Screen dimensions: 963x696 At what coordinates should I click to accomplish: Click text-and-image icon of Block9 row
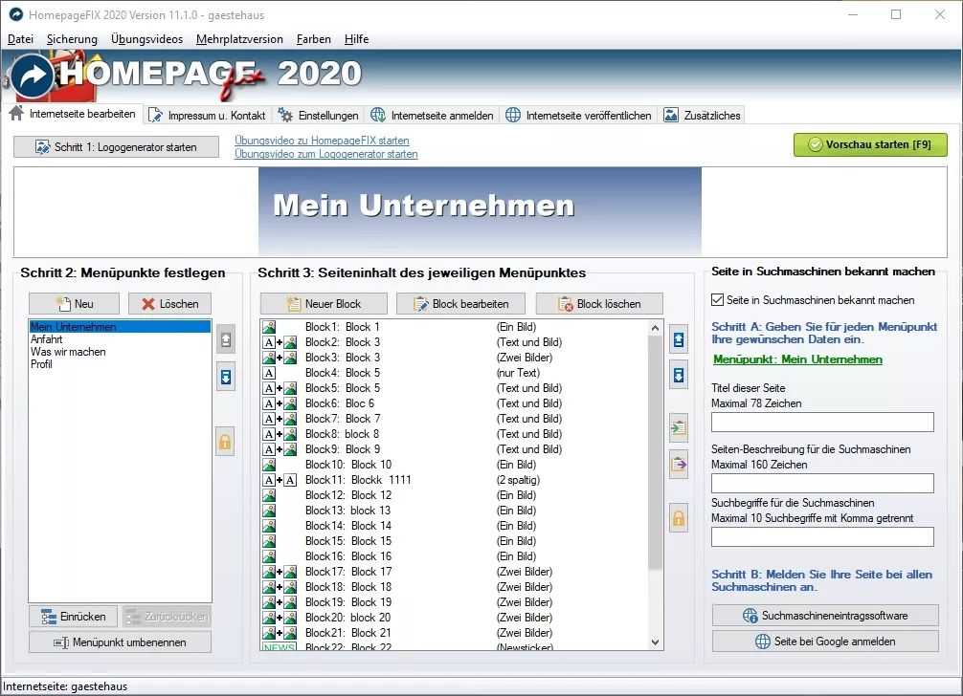coord(280,449)
